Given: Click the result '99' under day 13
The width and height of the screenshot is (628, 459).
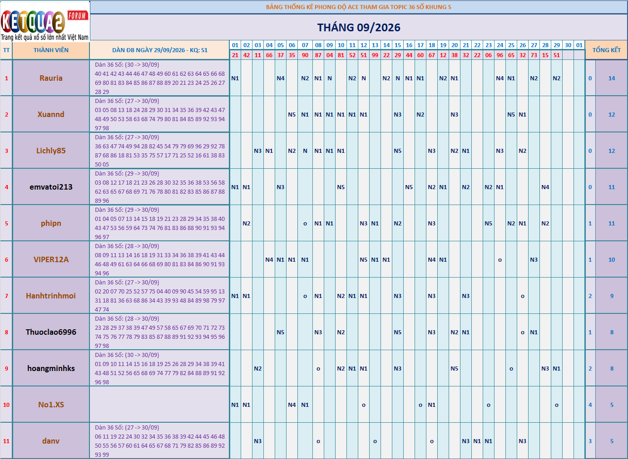Looking at the screenshot, I should pos(375,55).
